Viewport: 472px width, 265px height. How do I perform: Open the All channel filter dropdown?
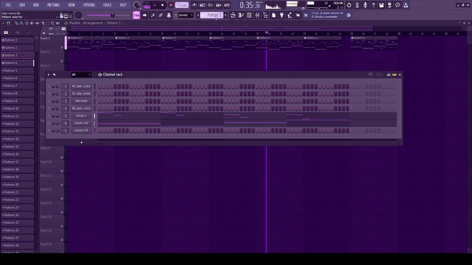click(x=81, y=75)
